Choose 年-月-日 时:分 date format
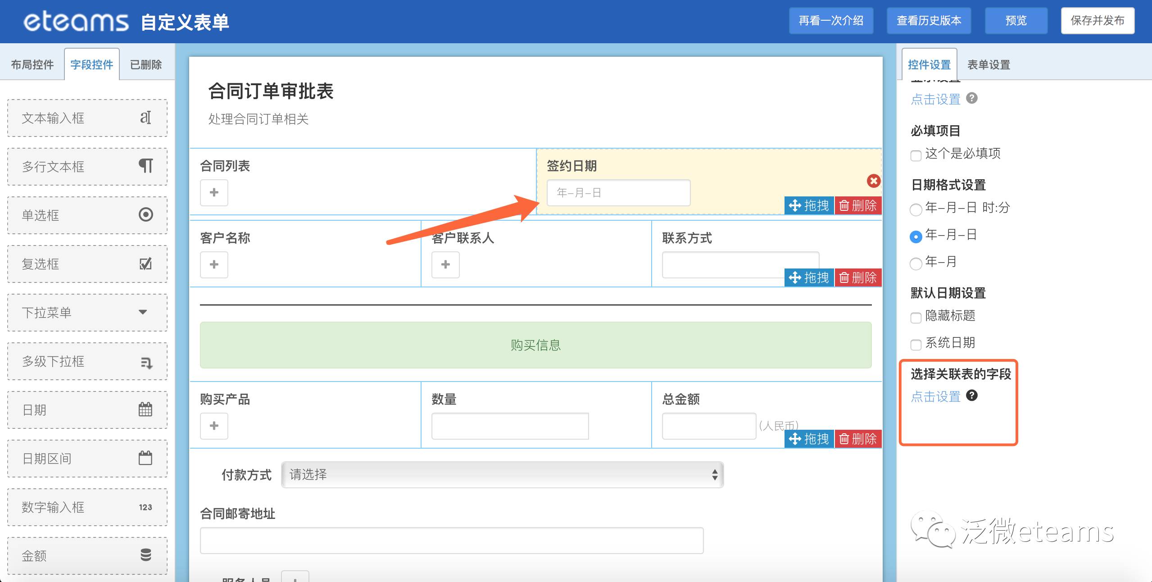Viewport: 1152px width, 582px height. coord(916,209)
